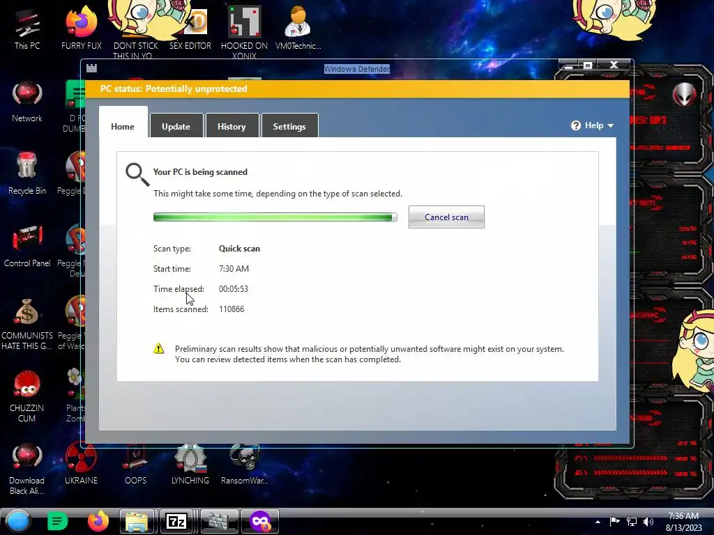Open the network tray icon

point(632,521)
